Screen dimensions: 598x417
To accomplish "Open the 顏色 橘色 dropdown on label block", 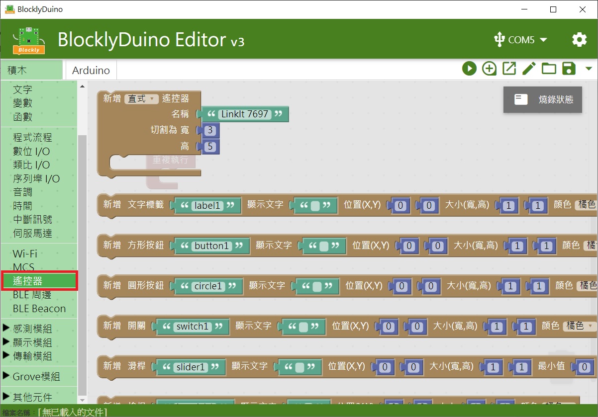I will pos(586,205).
